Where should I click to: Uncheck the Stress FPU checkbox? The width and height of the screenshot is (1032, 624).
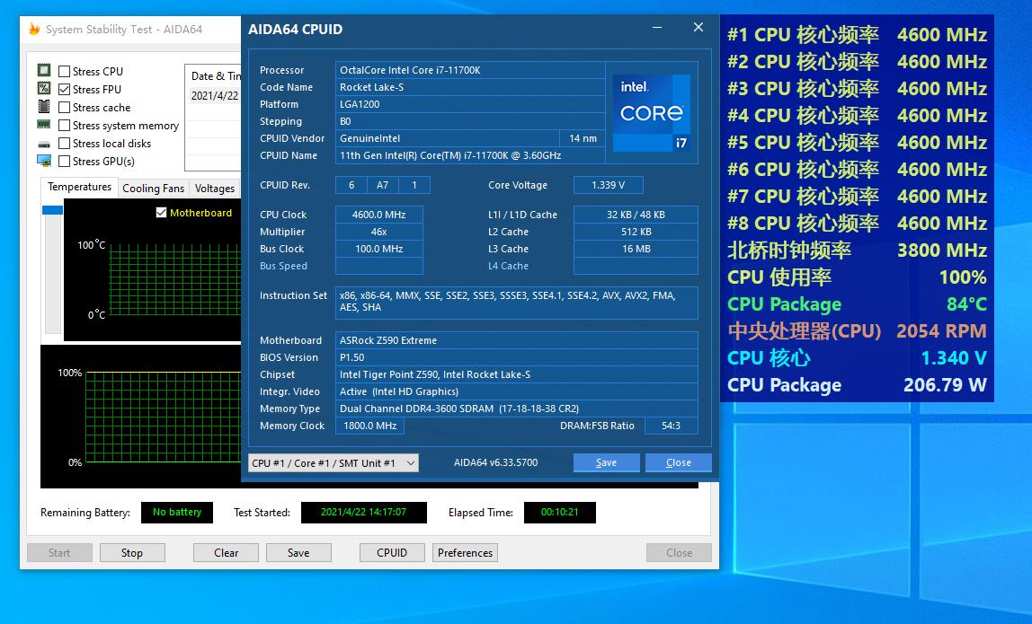pos(65,89)
